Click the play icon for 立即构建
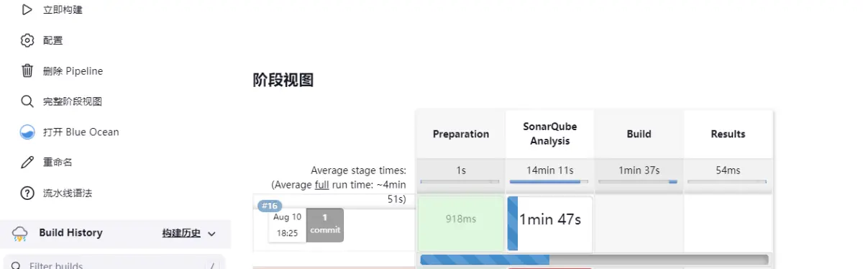The image size is (863, 269). coord(27,10)
